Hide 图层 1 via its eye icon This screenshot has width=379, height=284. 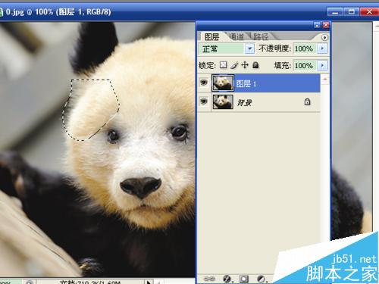tap(204, 83)
